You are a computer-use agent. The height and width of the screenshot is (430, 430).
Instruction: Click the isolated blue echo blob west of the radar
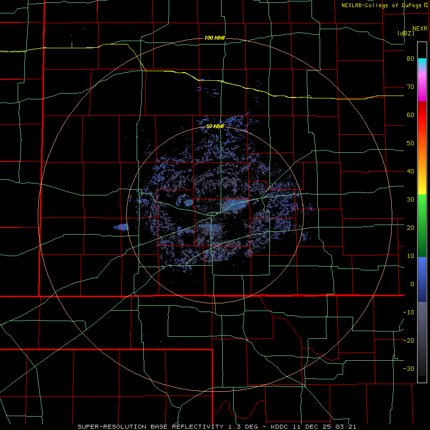121,227
